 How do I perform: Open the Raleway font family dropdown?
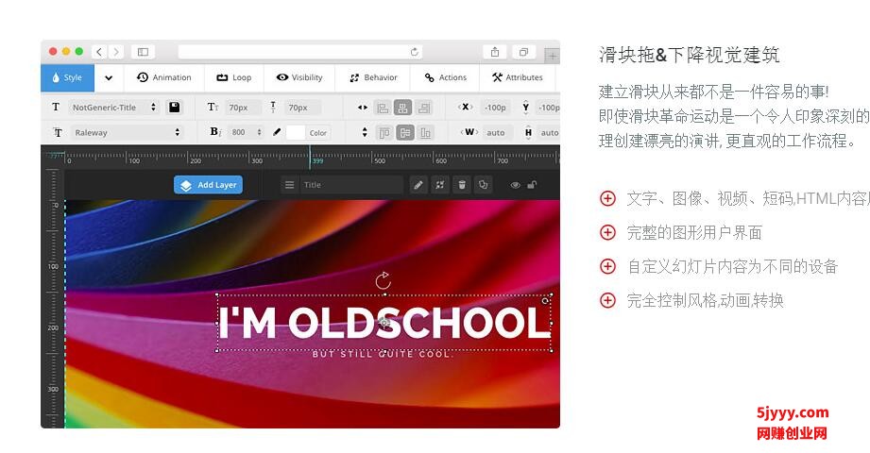[126, 133]
